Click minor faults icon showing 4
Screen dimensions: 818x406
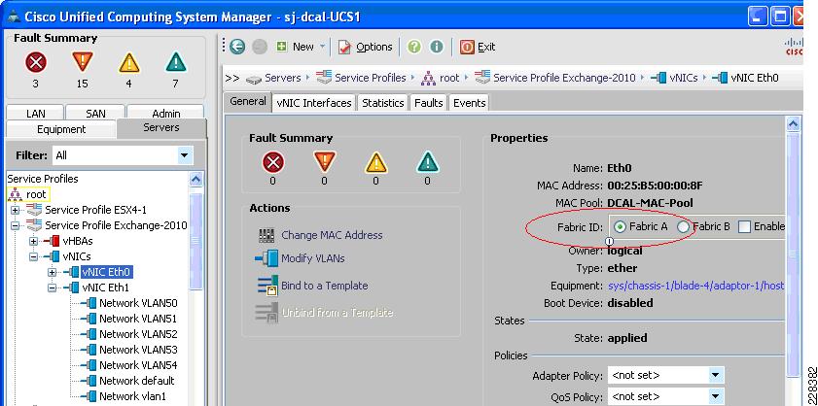(128, 63)
